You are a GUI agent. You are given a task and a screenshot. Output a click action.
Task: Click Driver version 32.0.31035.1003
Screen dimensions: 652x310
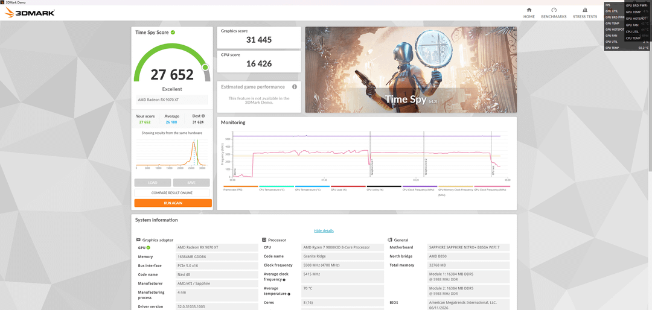pyautogui.click(x=217, y=306)
